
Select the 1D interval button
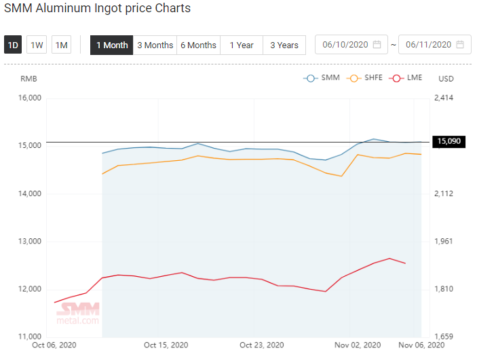click(x=13, y=45)
